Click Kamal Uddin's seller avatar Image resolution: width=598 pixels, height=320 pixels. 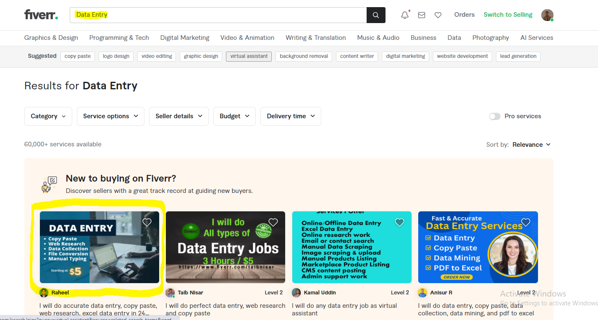pos(296,292)
